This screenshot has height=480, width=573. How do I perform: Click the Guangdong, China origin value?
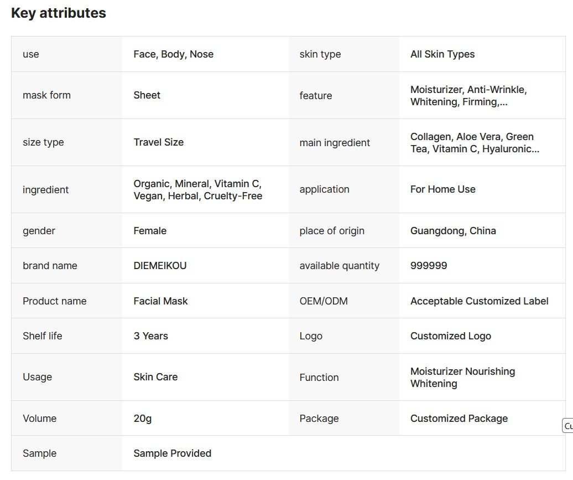[453, 231]
